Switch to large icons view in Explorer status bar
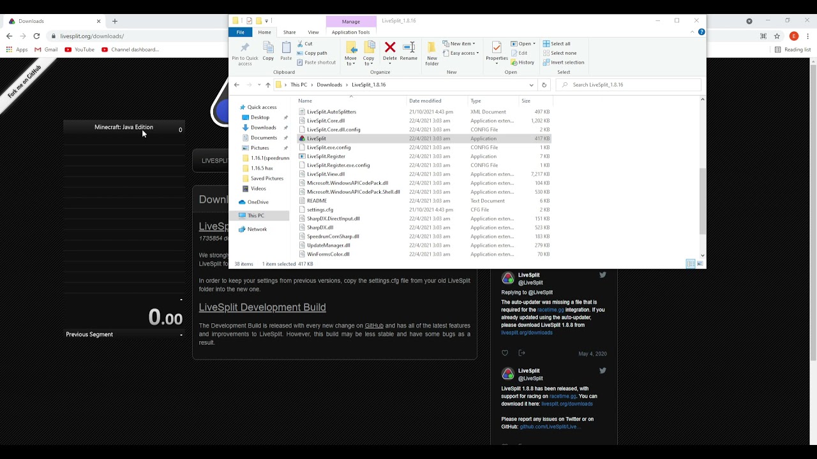This screenshot has width=817, height=459. click(700, 264)
